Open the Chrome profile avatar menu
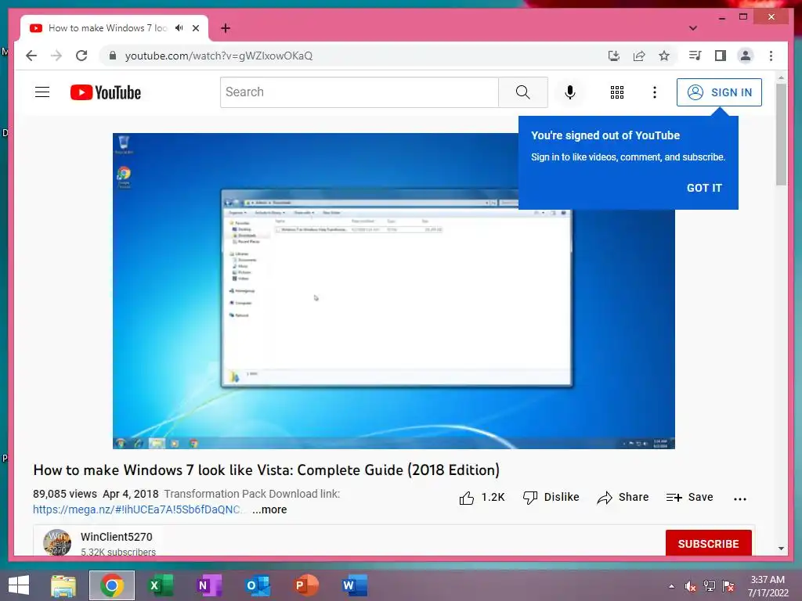Screen dimensions: 802x601 (x=746, y=56)
